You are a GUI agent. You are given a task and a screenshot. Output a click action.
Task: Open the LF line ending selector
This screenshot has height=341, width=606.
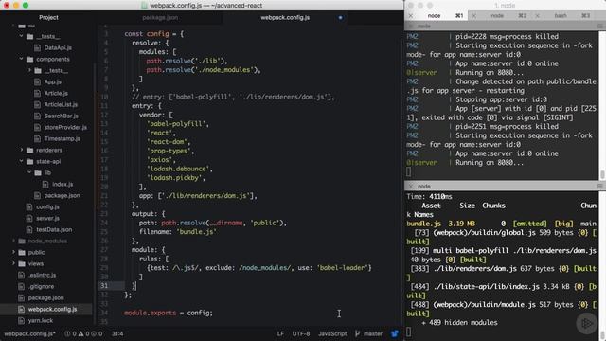pyautogui.click(x=280, y=333)
